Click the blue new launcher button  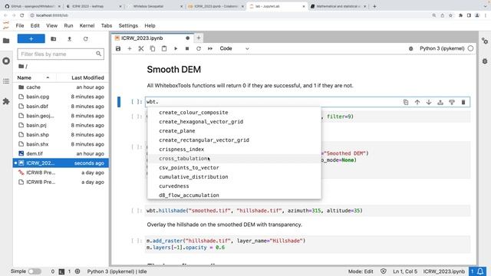click(31, 39)
